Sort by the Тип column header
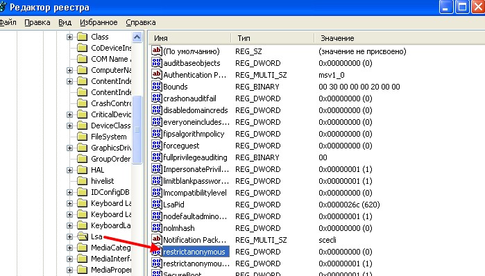The width and height of the screenshot is (485, 276). pos(273,38)
